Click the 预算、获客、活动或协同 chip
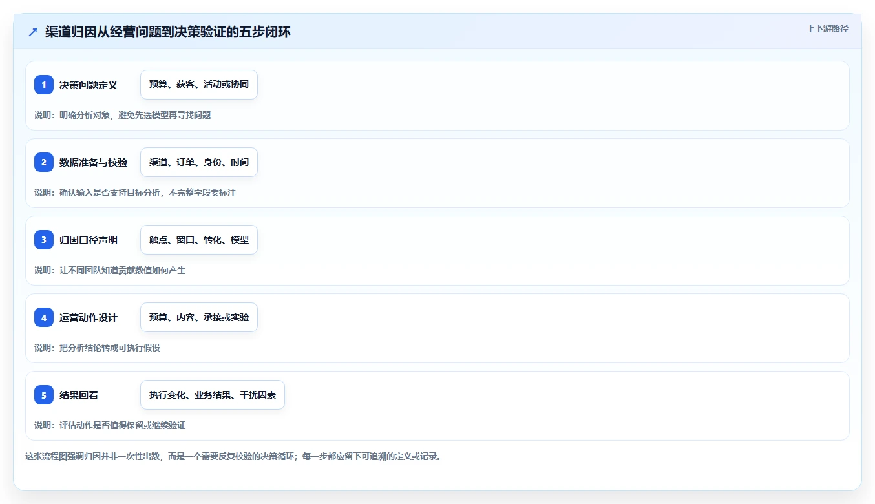The width and height of the screenshot is (875, 504). point(199,85)
